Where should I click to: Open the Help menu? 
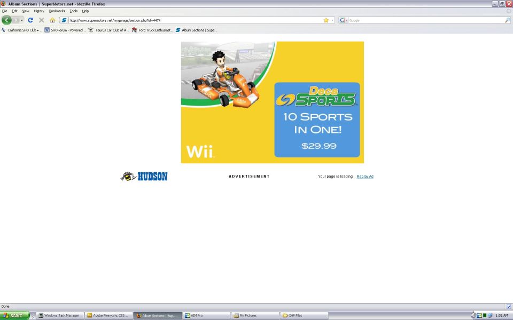[85, 11]
